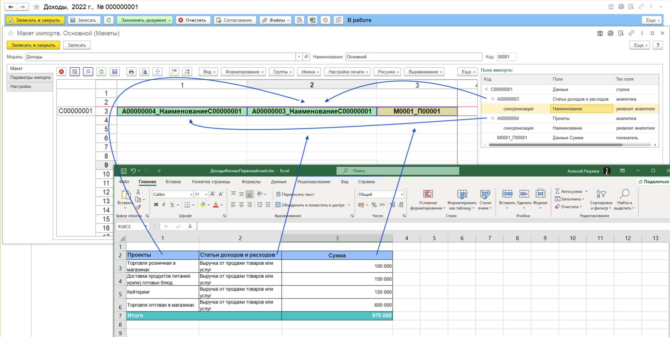Switch to Excel Данные ribbon tab
Image resolution: width=670 pixels, height=337 pixels.
pyautogui.click(x=279, y=182)
